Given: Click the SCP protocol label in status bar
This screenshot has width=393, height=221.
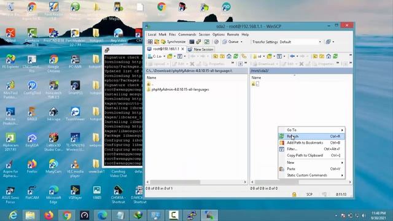Looking at the screenshot, I should (309, 195).
